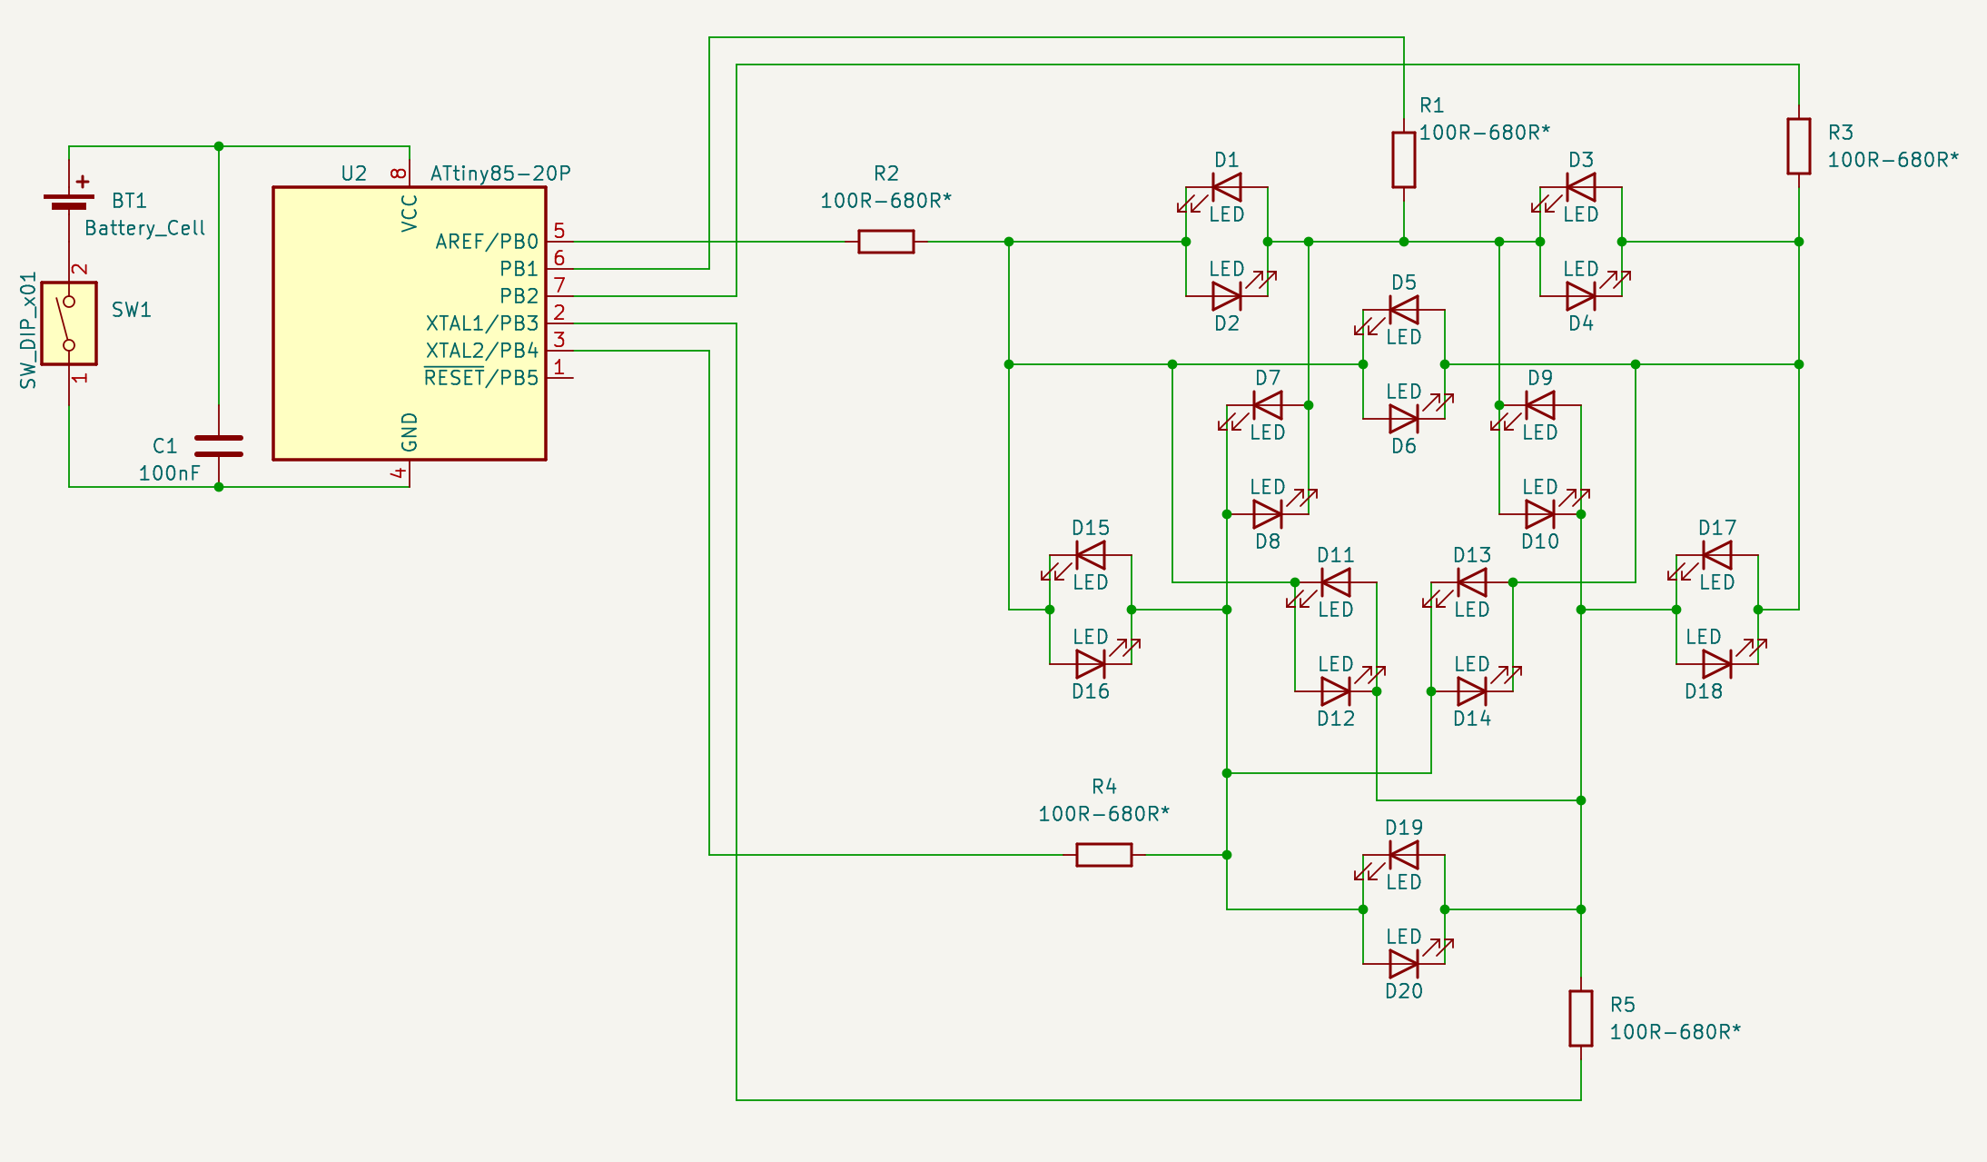This screenshot has width=1987, height=1162.
Task: Select LED D14 diode symbol
Action: tap(1472, 691)
